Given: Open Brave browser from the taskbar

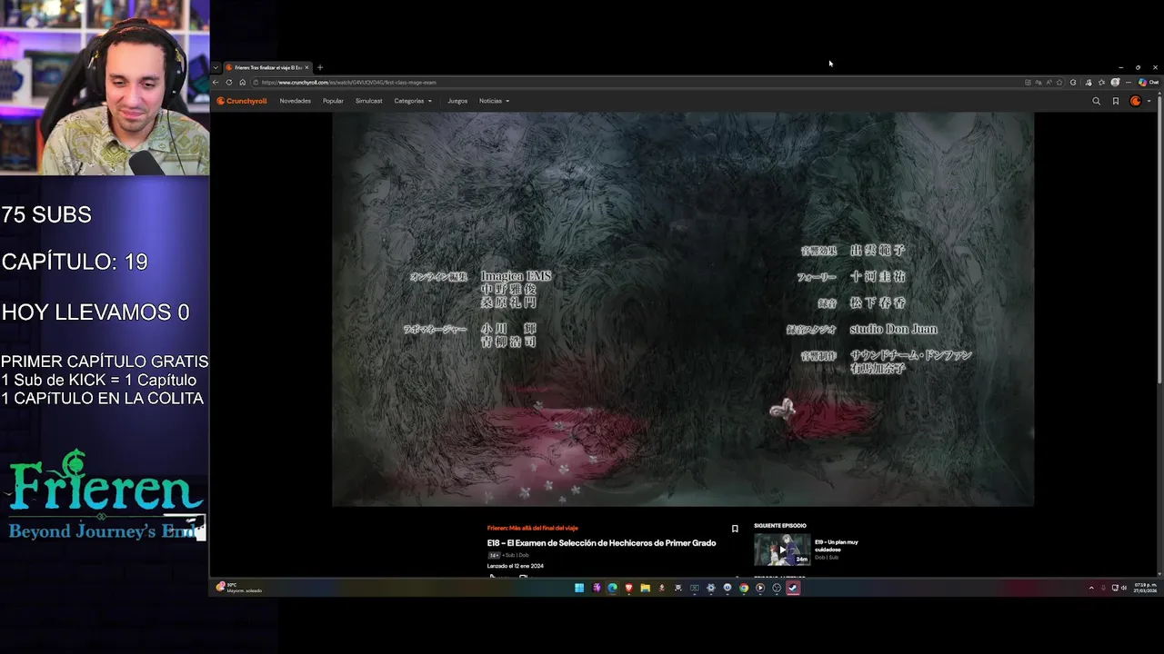Looking at the screenshot, I should 628,588.
